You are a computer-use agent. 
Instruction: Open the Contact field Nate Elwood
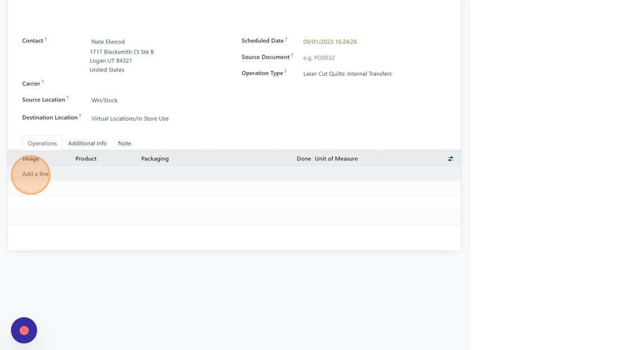coord(108,41)
